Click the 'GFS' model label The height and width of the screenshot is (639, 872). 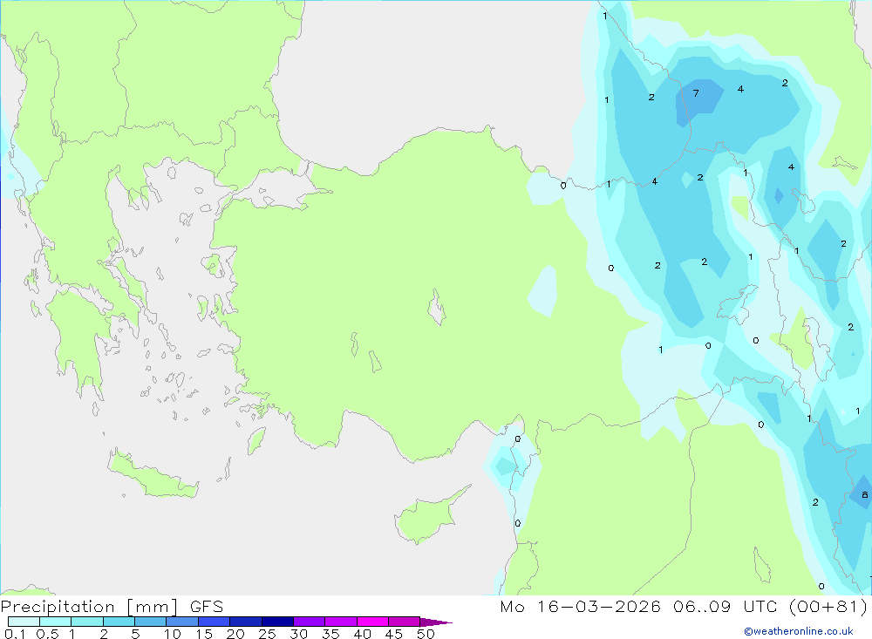(x=207, y=606)
